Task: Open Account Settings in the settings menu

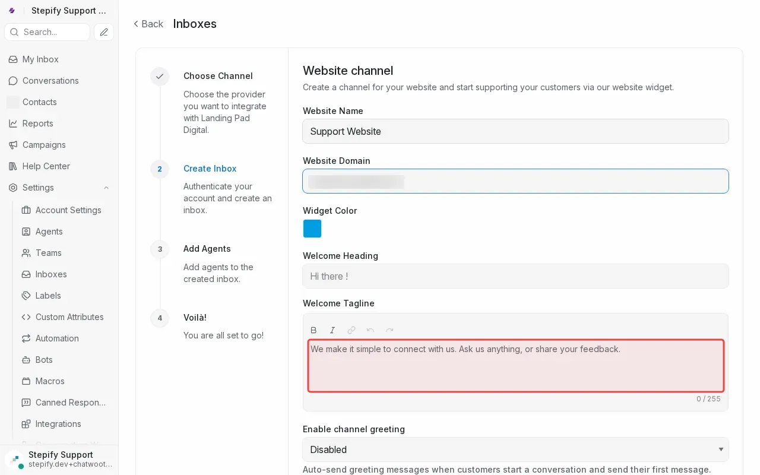Action: [x=68, y=210]
